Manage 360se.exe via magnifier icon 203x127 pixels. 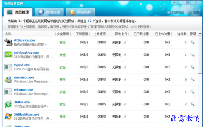(x=192, y=104)
